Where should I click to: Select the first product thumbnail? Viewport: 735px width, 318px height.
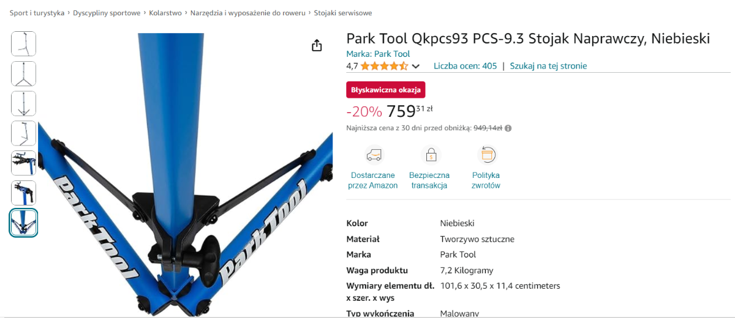click(x=24, y=44)
